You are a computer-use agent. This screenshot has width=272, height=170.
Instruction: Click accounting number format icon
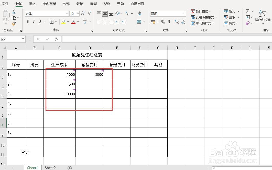[153, 22]
